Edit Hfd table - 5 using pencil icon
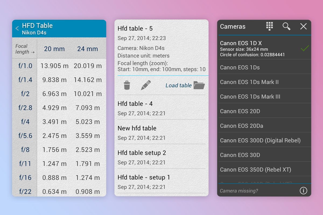 (x=146, y=85)
